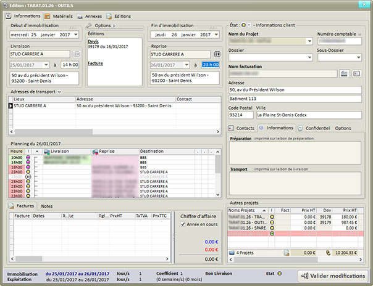The height and width of the screenshot is (286, 373).
Task: Click the red contact icon after Nom facturation
Action: coord(358,73)
